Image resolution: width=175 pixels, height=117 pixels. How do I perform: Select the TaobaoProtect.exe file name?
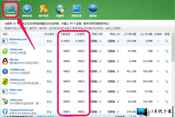pos(22,110)
